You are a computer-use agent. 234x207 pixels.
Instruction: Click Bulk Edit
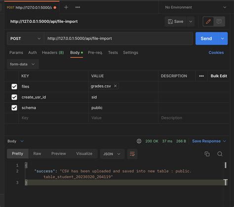click(219, 76)
